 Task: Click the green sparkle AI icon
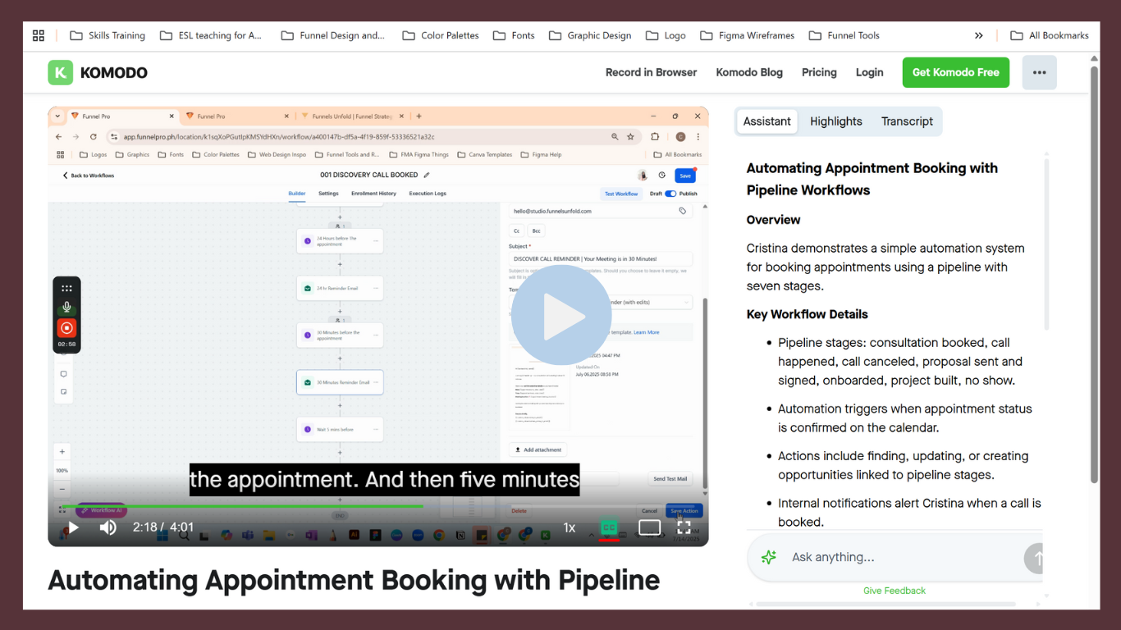tap(769, 557)
